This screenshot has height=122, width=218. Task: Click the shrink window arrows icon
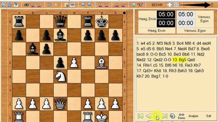tap(176, 5)
